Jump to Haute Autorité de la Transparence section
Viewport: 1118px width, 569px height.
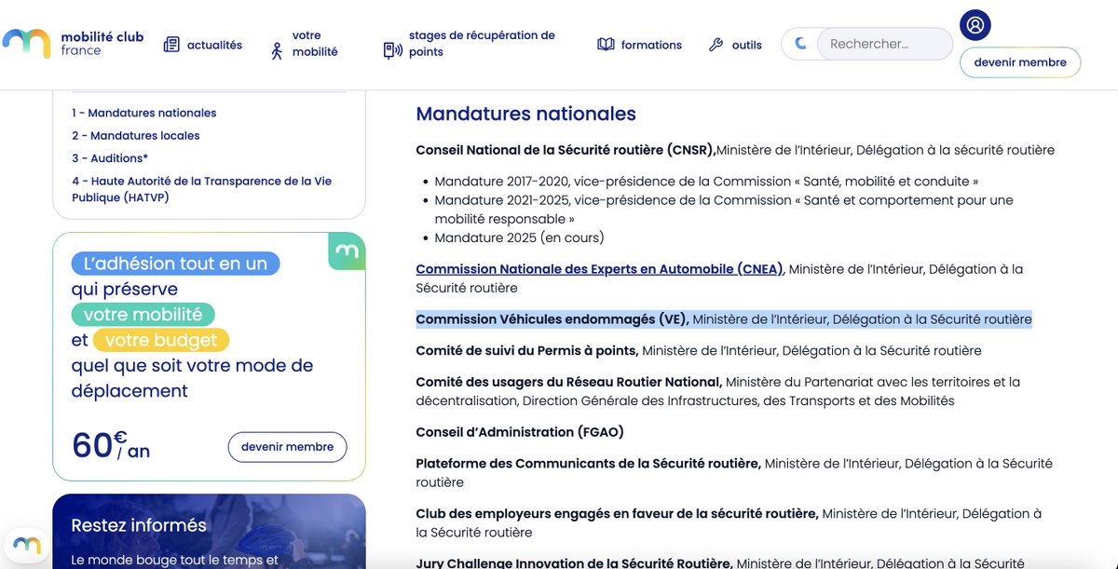point(202,189)
